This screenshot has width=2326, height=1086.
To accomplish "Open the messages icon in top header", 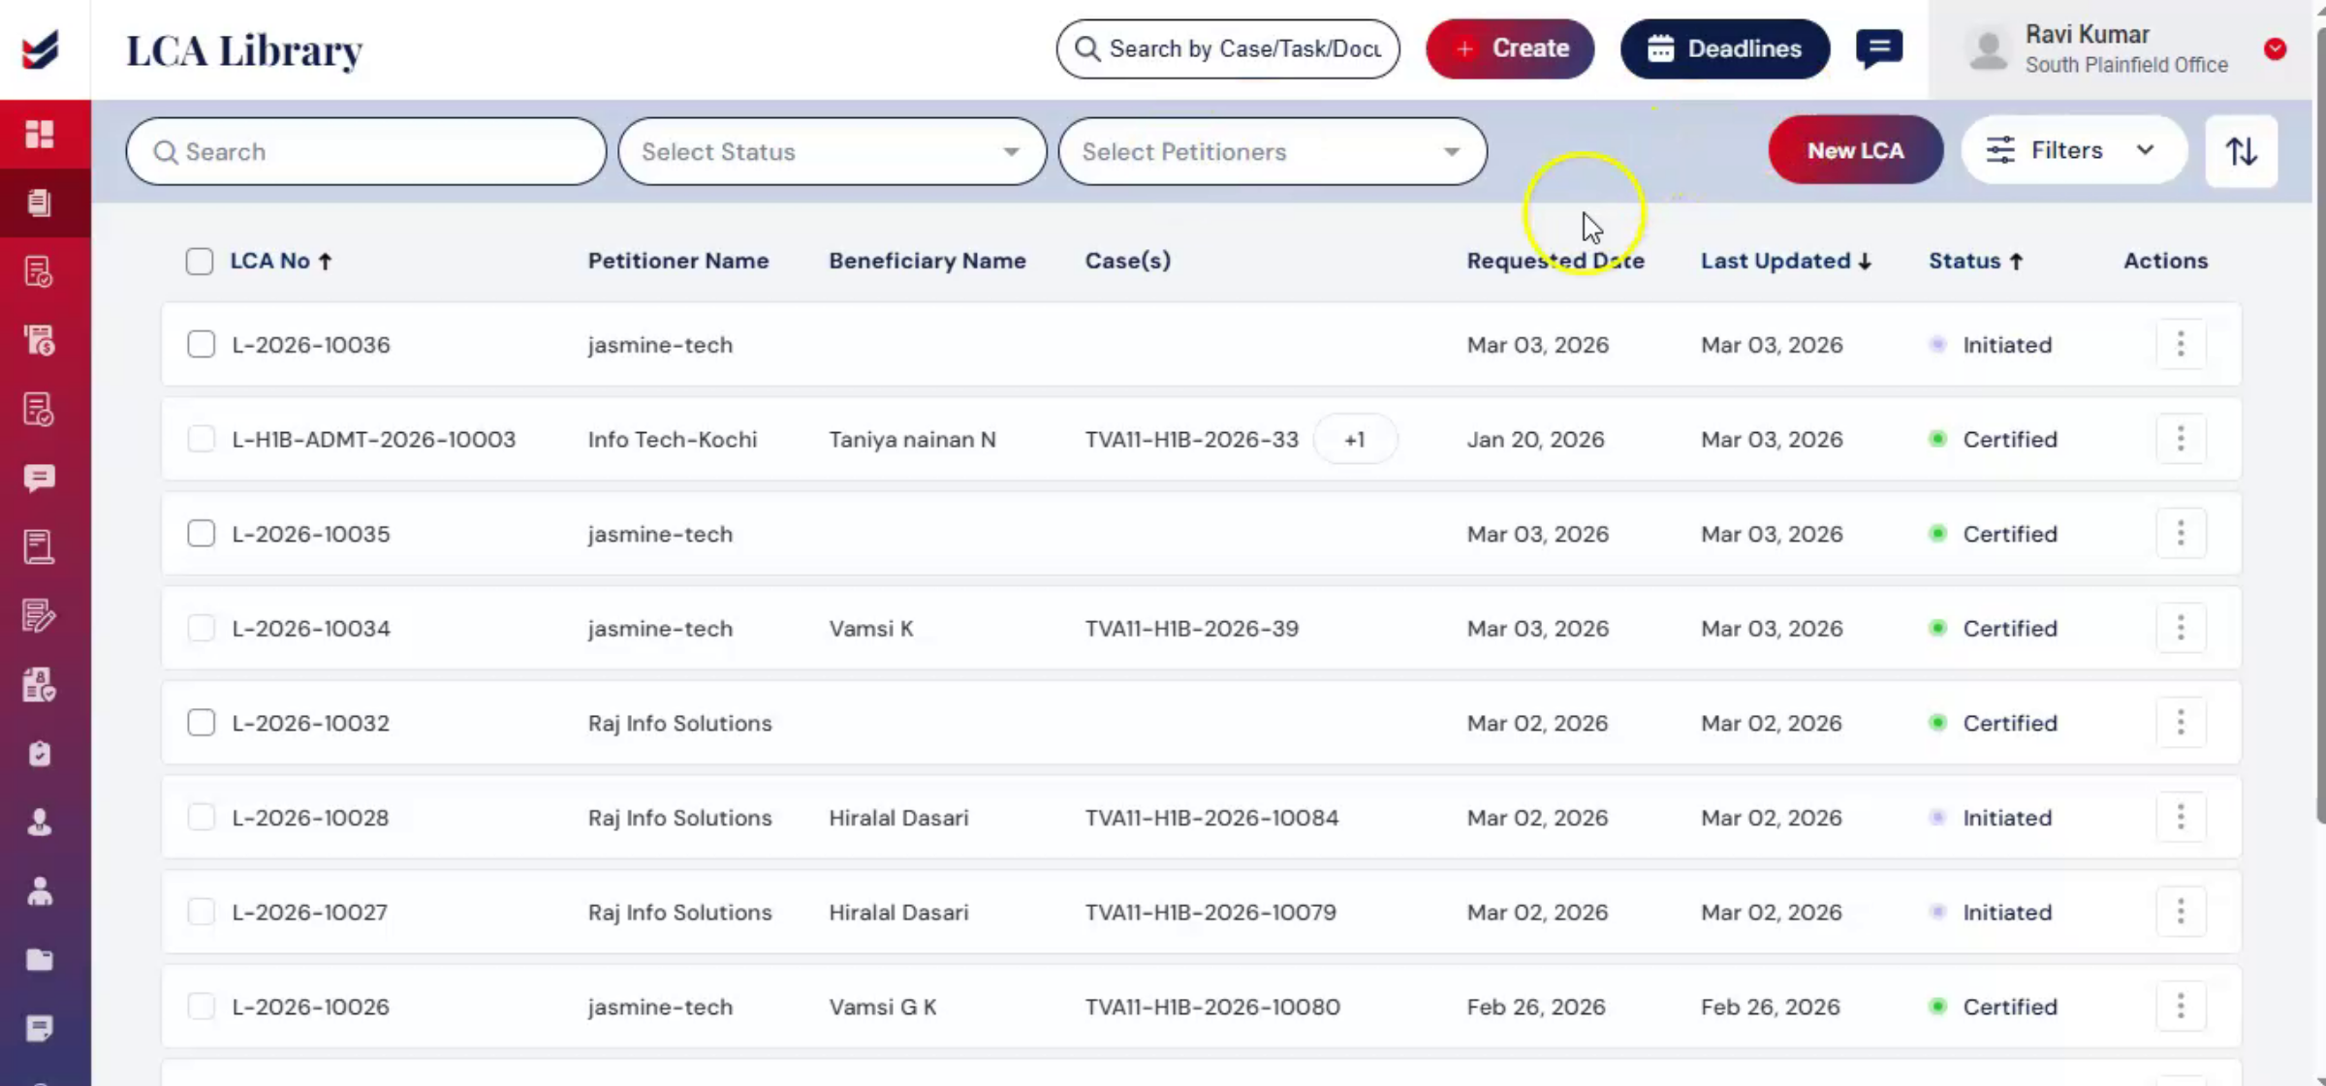I will 1879,48.
